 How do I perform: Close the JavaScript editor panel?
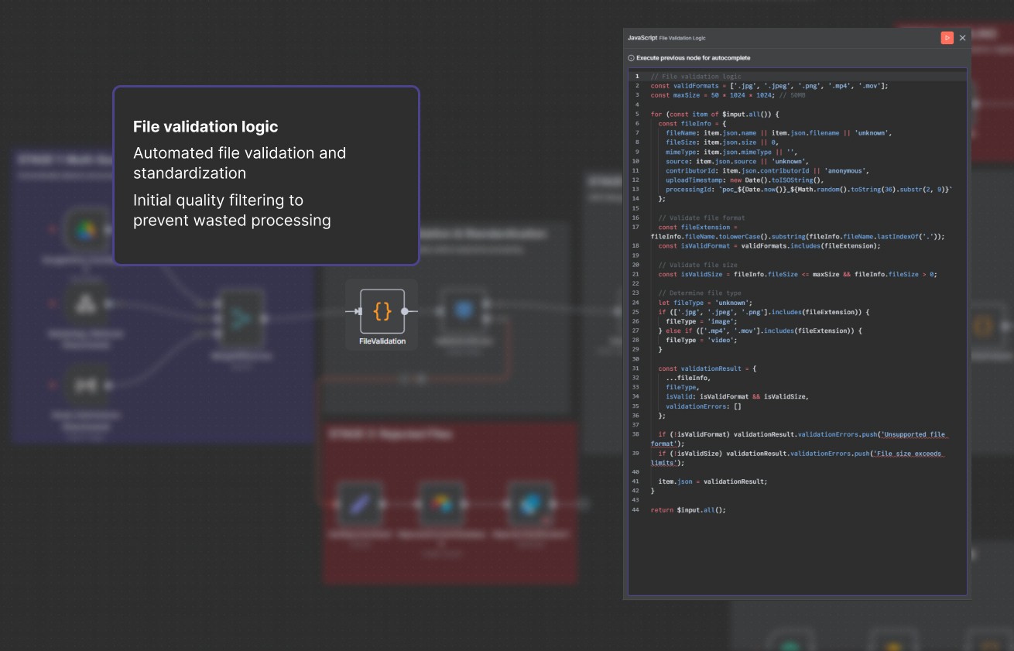[963, 38]
